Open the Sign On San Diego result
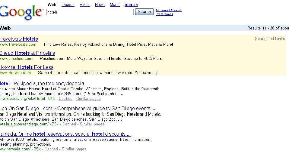This screenshot has height=154, width=289. (x=77, y=108)
